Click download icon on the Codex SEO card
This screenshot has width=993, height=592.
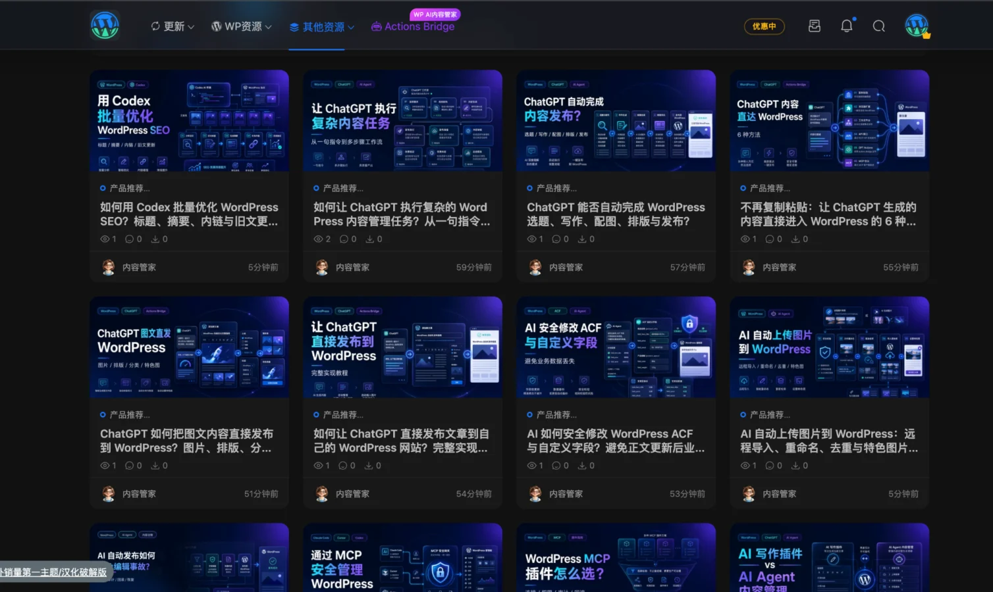click(x=155, y=239)
